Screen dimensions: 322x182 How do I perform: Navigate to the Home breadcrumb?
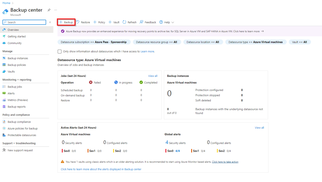pyautogui.click(x=6, y=3)
